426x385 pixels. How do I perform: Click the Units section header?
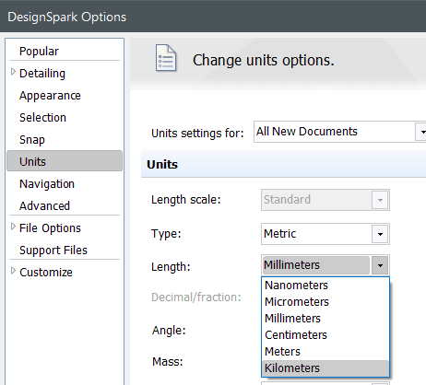point(283,164)
